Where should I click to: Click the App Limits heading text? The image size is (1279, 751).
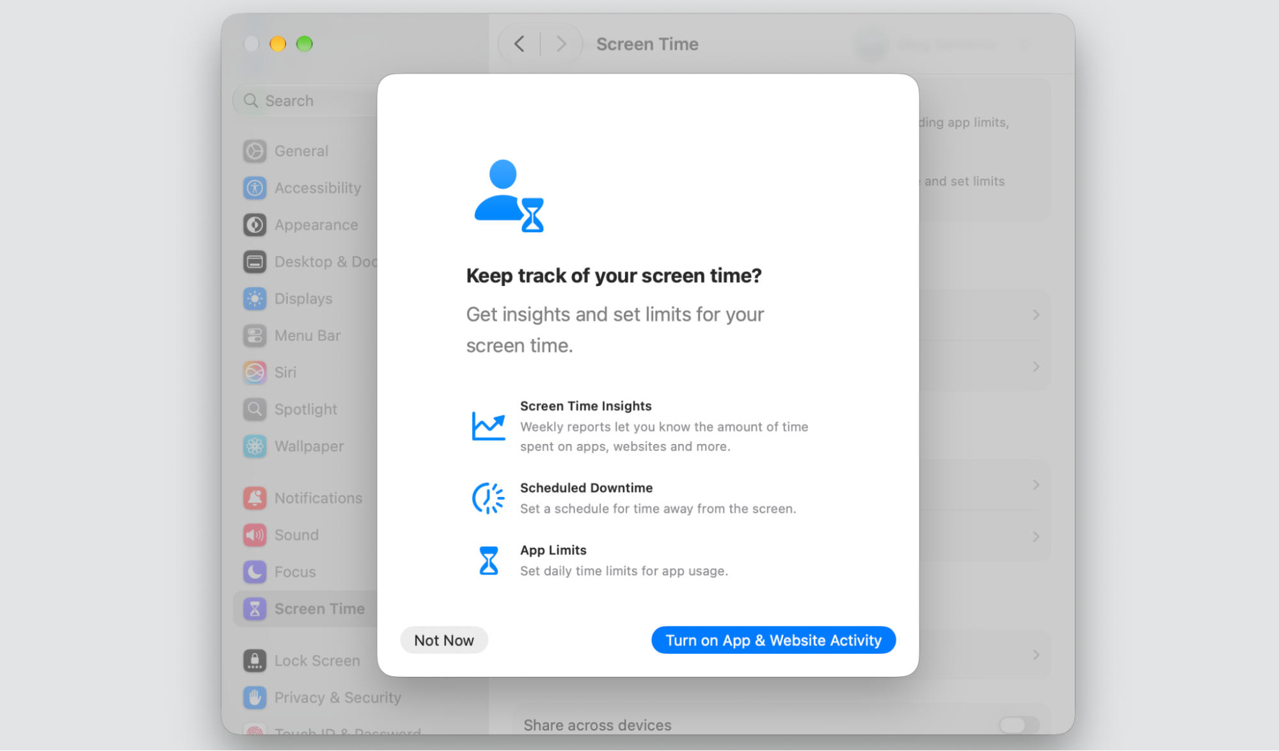[x=553, y=550]
